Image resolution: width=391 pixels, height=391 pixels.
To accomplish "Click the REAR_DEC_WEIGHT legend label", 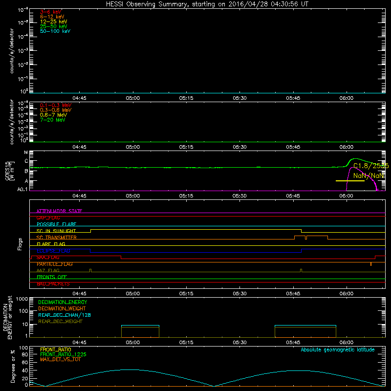I will point(60,322).
